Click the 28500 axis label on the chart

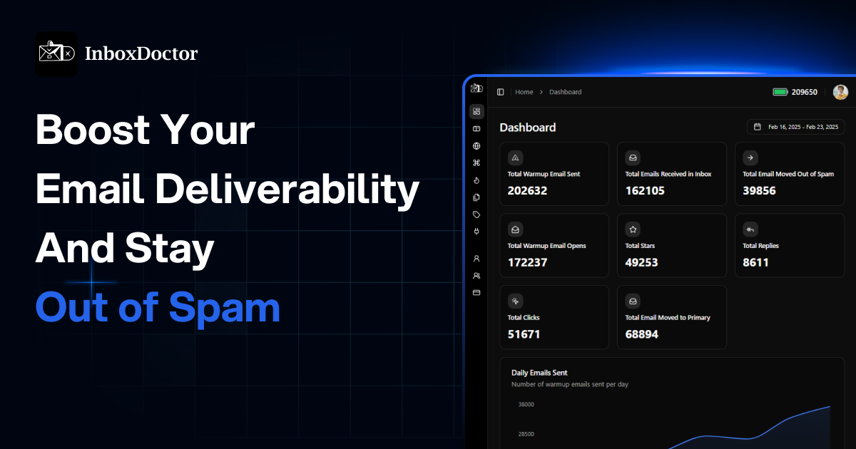tap(526, 434)
